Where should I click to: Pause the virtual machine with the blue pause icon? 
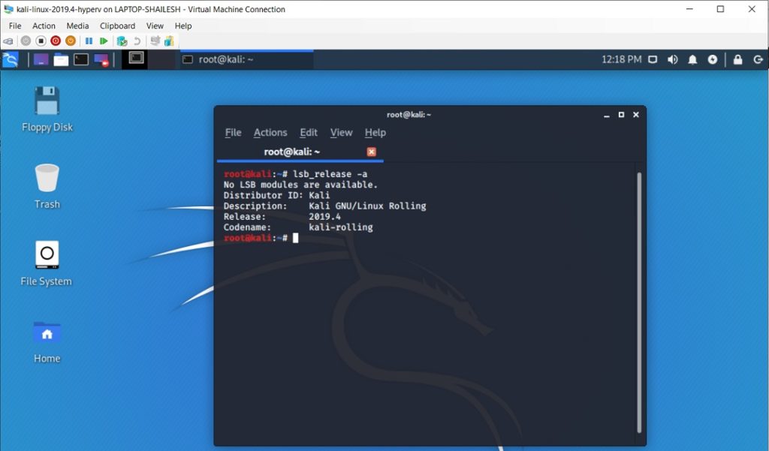tap(89, 41)
